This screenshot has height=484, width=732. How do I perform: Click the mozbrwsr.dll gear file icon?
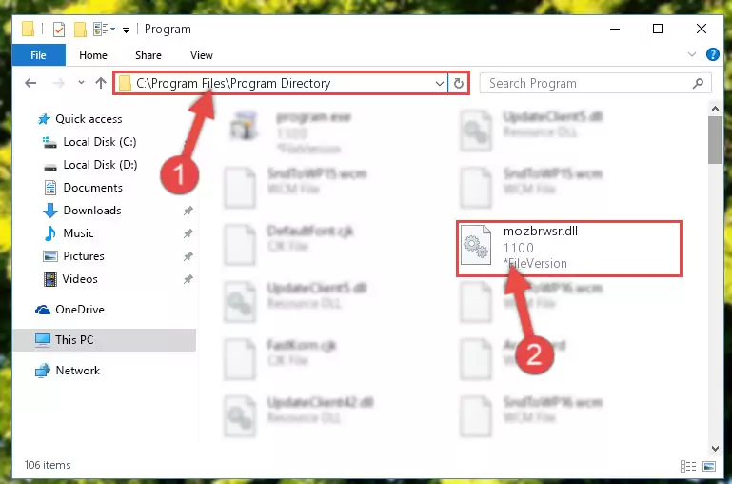(x=476, y=245)
